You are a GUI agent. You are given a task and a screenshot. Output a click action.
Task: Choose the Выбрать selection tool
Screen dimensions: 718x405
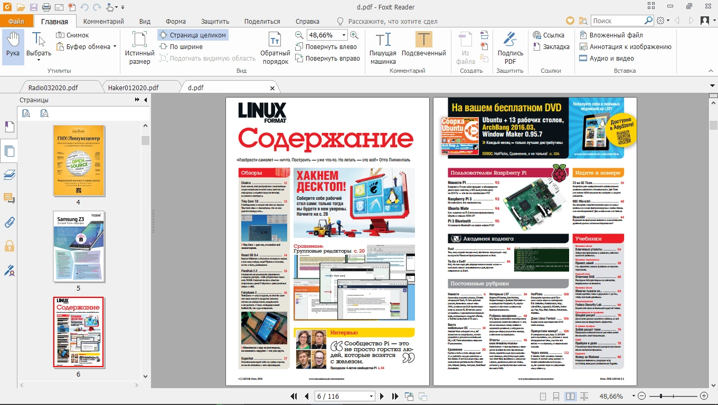(39, 47)
